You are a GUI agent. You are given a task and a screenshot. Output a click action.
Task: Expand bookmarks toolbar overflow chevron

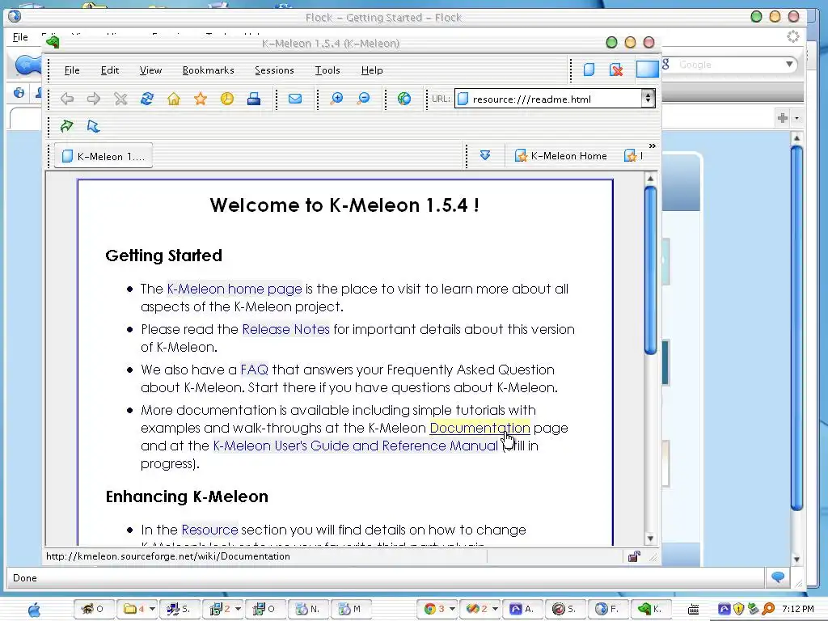click(653, 146)
